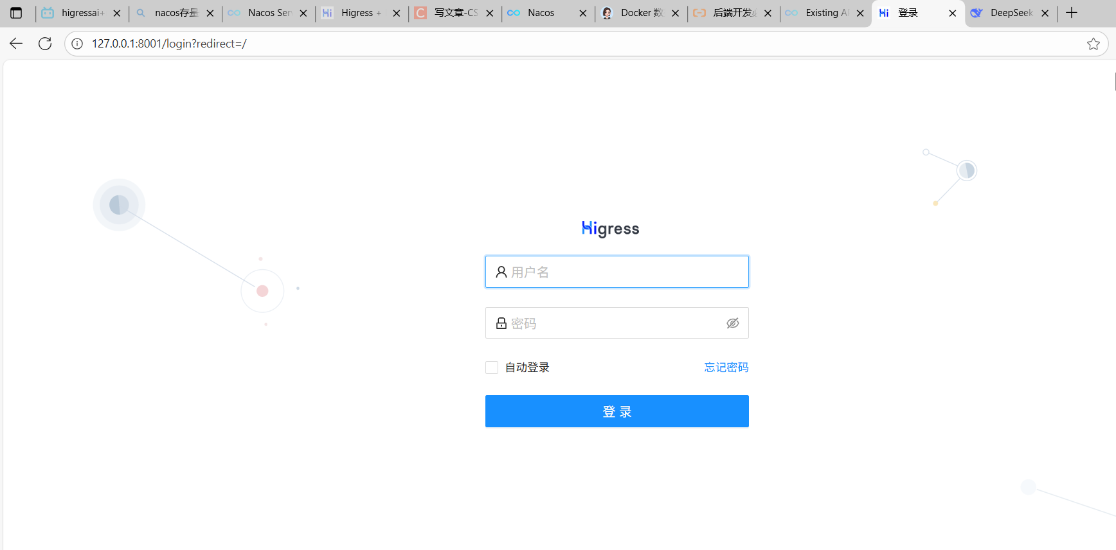Click the Docker tab avatar favicon
The width and height of the screenshot is (1116, 550).
click(x=607, y=13)
